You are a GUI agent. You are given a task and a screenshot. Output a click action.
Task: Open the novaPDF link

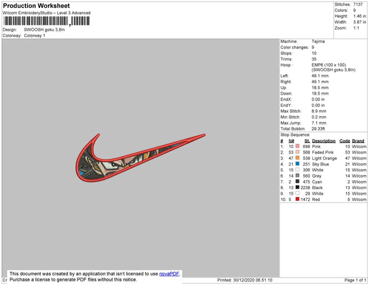pos(169,274)
